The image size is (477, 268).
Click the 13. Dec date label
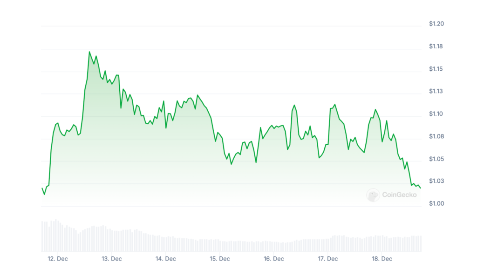(112, 259)
